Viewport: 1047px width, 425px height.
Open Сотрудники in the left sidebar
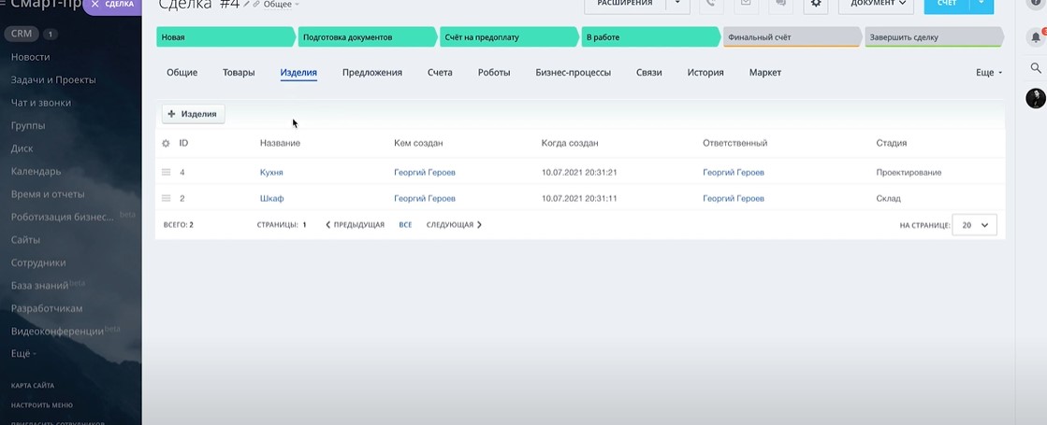coord(38,262)
